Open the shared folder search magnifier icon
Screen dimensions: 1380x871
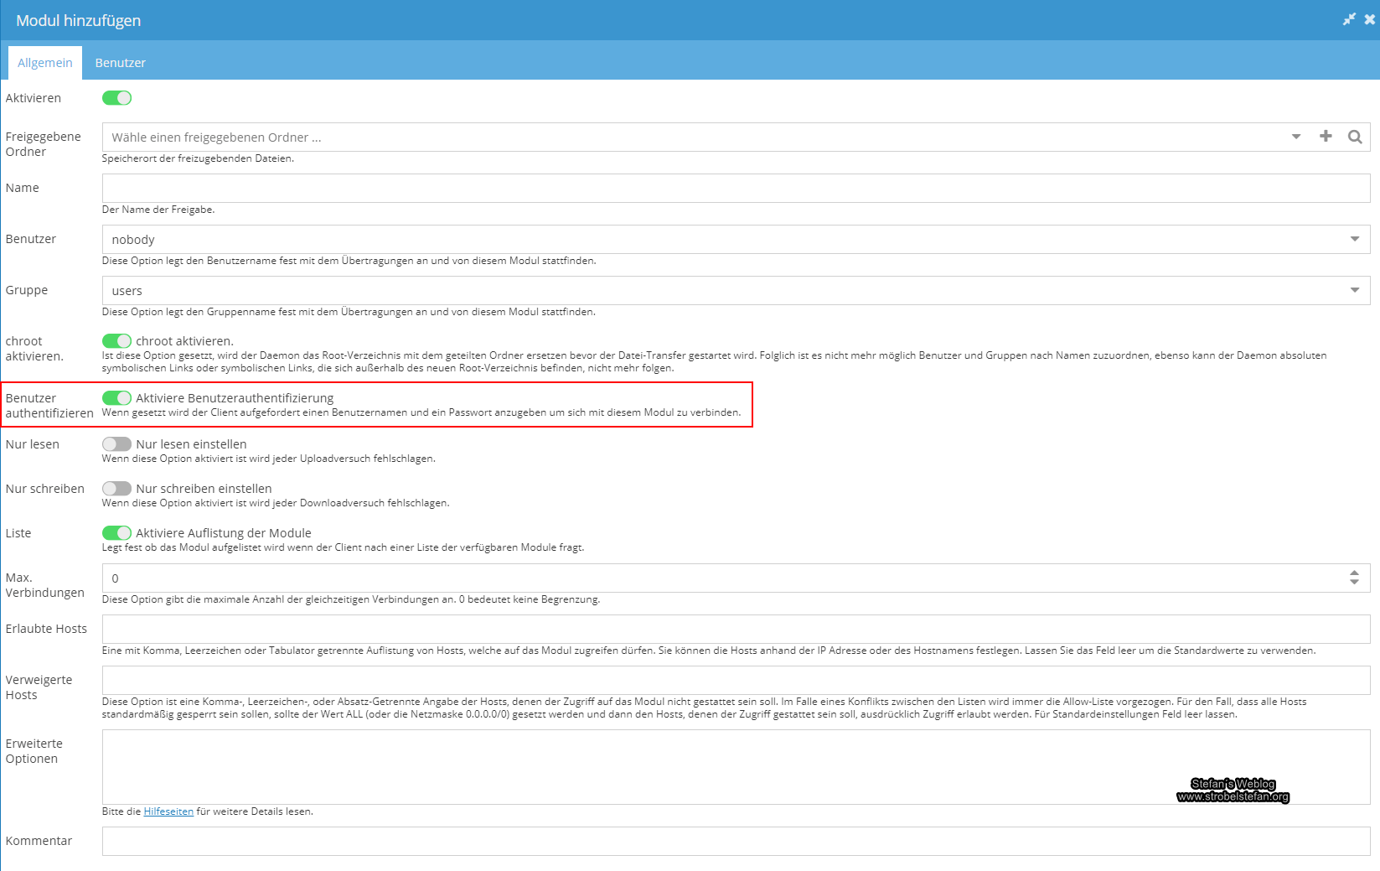point(1355,136)
